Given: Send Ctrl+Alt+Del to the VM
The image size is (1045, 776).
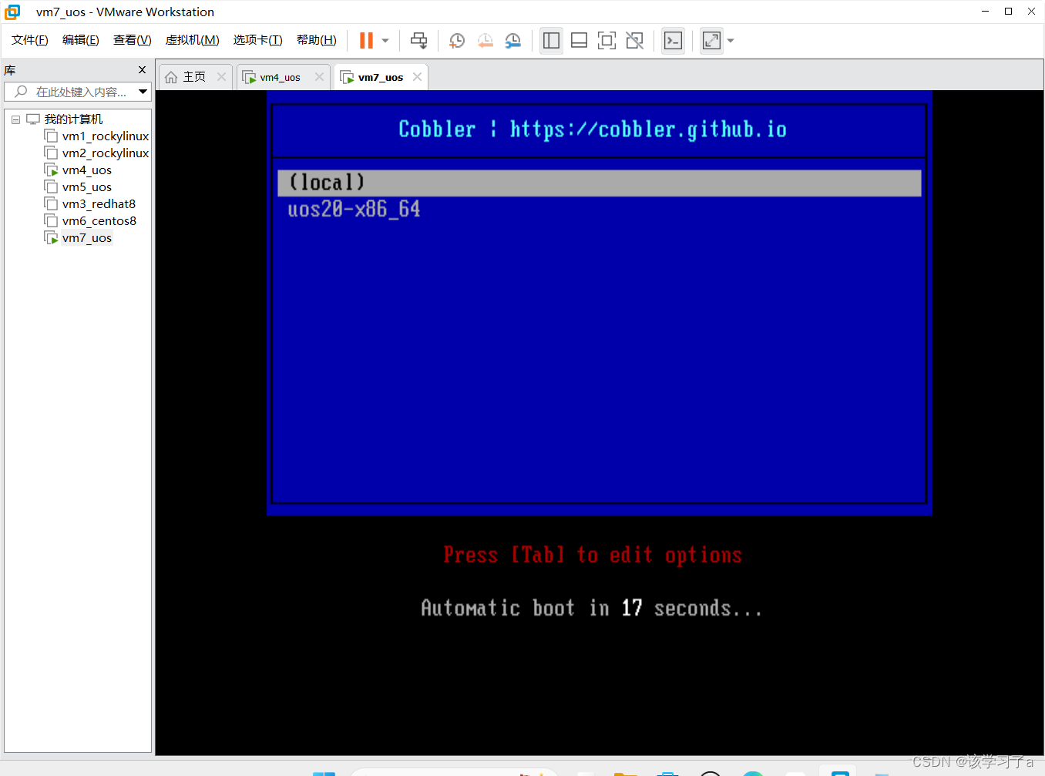Looking at the screenshot, I should click(418, 41).
